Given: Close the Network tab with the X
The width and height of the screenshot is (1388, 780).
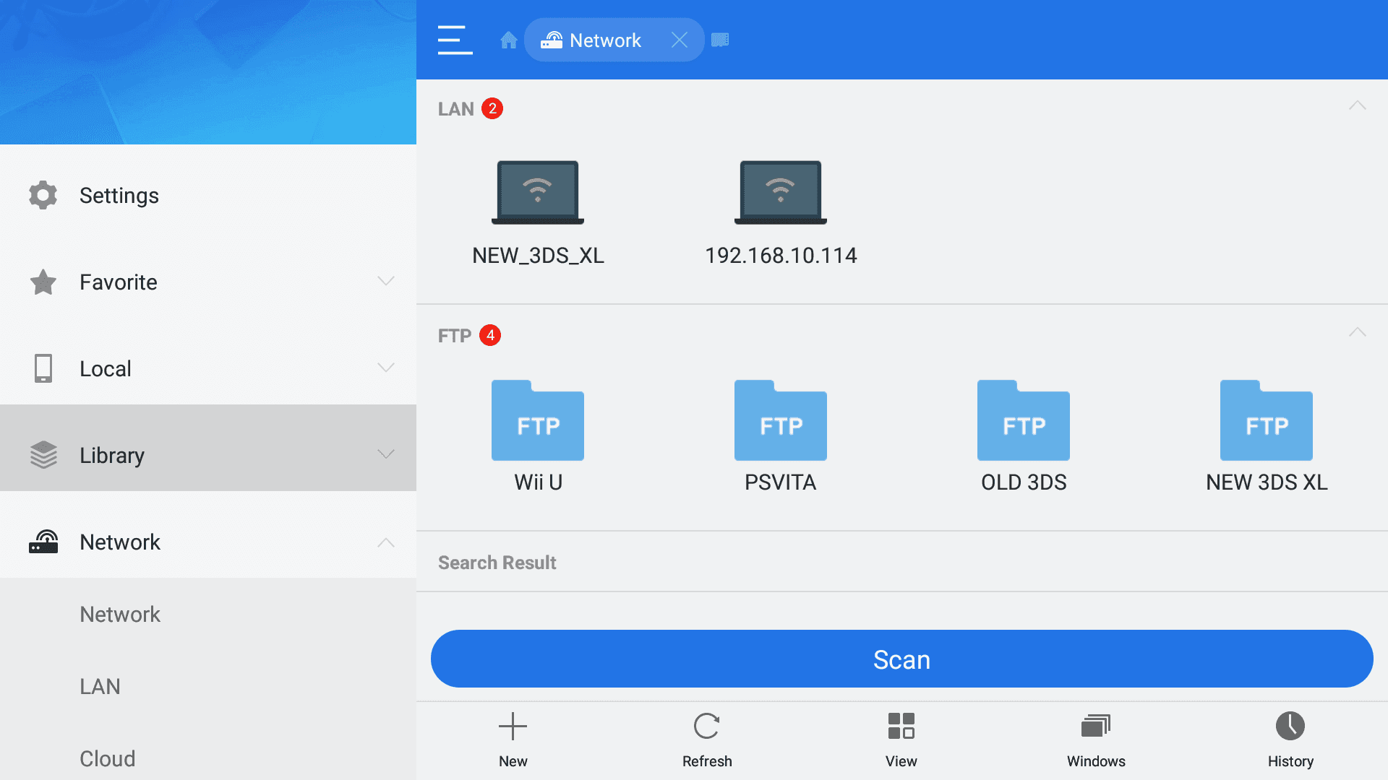Looking at the screenshot, I should click(679, 40).
